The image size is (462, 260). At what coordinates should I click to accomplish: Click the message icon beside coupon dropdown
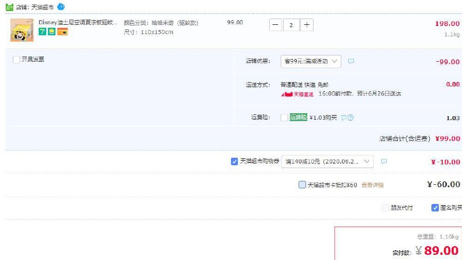[383, 162]
